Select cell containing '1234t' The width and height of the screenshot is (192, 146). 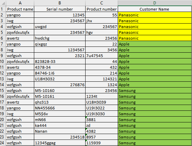[x=102, y=96]
